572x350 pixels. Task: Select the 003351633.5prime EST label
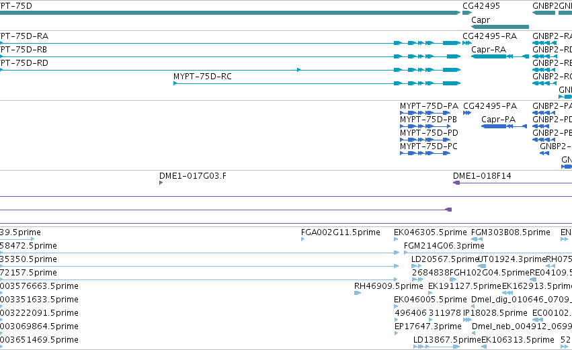[x=39, y=300]
